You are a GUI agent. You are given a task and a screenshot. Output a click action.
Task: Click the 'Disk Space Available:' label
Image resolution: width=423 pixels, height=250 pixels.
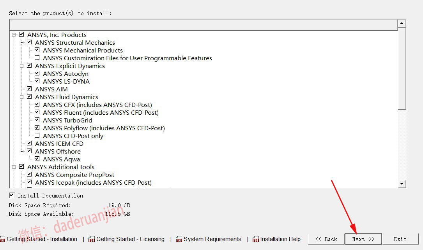coord(42,214)
